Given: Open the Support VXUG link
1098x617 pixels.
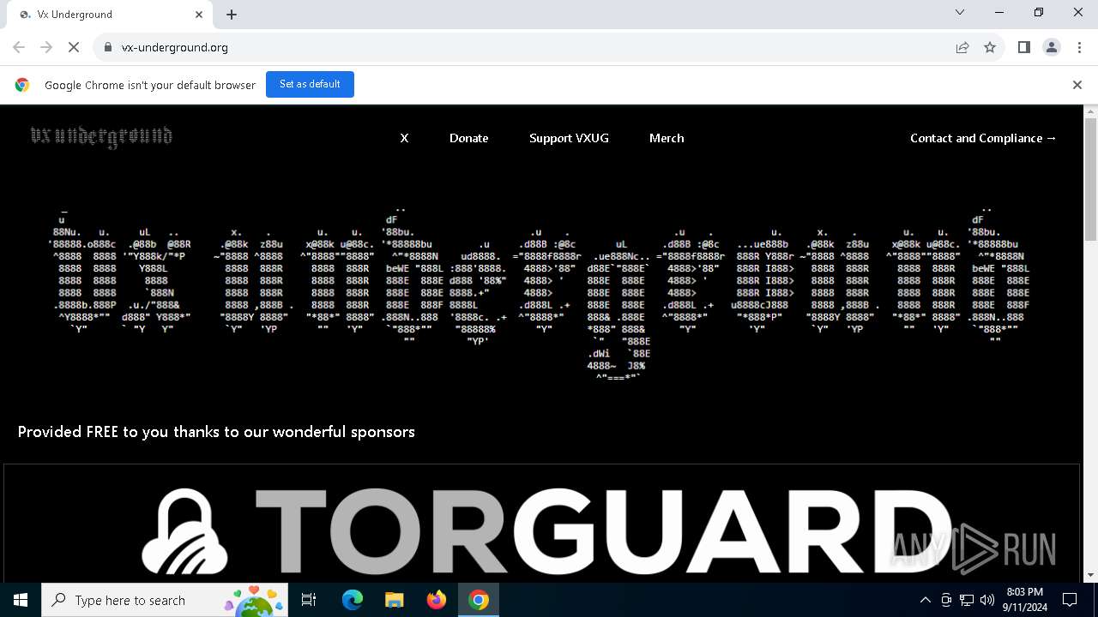Looking at the screenshot, I should 569,138.
